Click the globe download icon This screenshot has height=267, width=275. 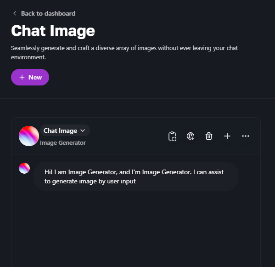pos(191,136)
